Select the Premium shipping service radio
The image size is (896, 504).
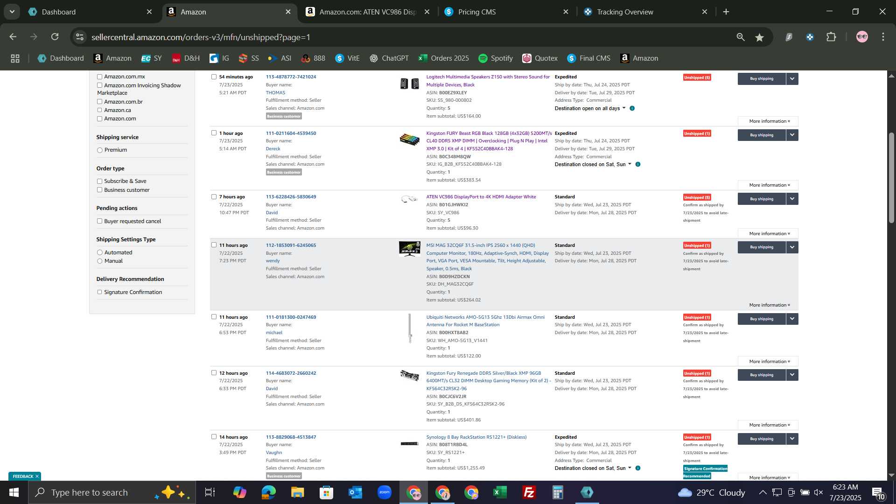pos(99,150)
